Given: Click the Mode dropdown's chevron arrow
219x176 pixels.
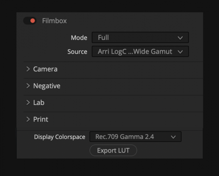Looking at the screenshot, I should tap(180, 38).
